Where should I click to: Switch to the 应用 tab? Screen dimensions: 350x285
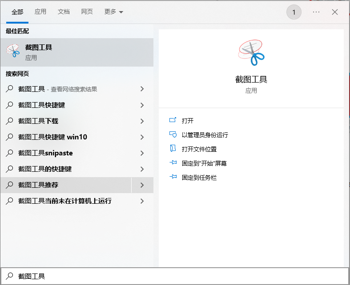[40, 12]
